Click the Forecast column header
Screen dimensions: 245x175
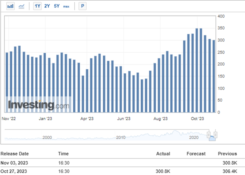(196, 154)
